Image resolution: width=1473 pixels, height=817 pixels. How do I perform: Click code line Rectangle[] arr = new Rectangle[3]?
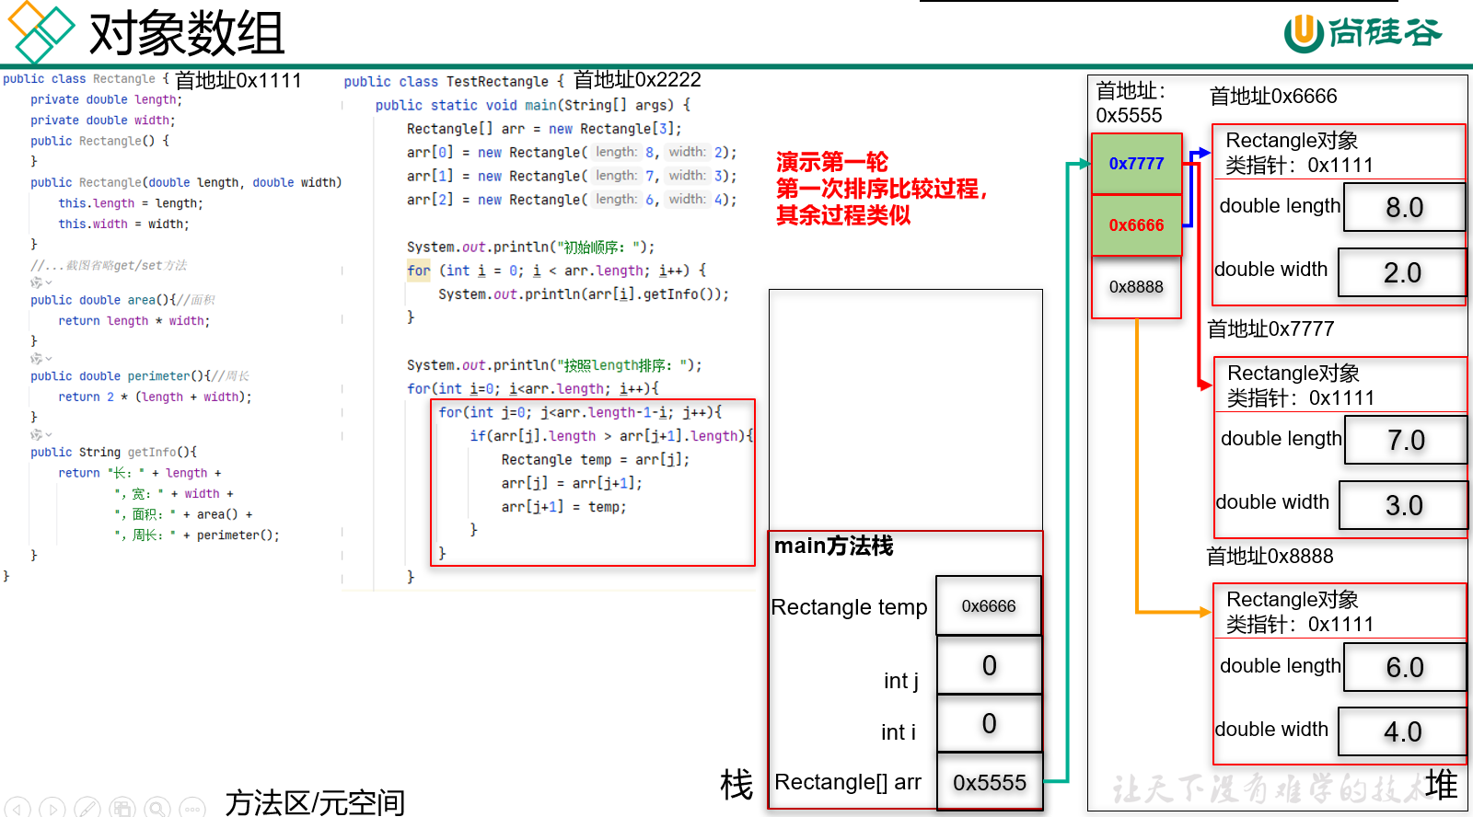click(544, 129)
